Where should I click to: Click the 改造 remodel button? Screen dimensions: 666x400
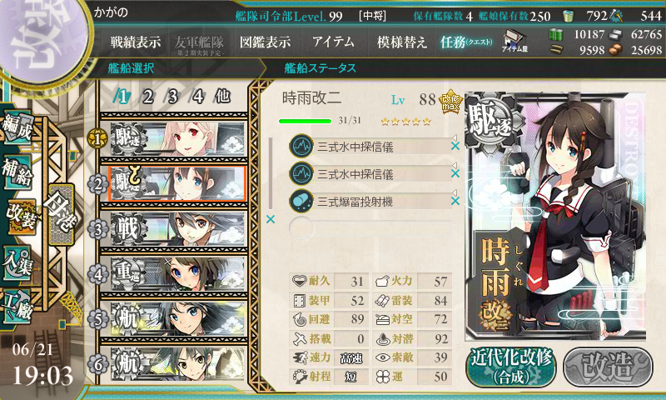point(609,367)
